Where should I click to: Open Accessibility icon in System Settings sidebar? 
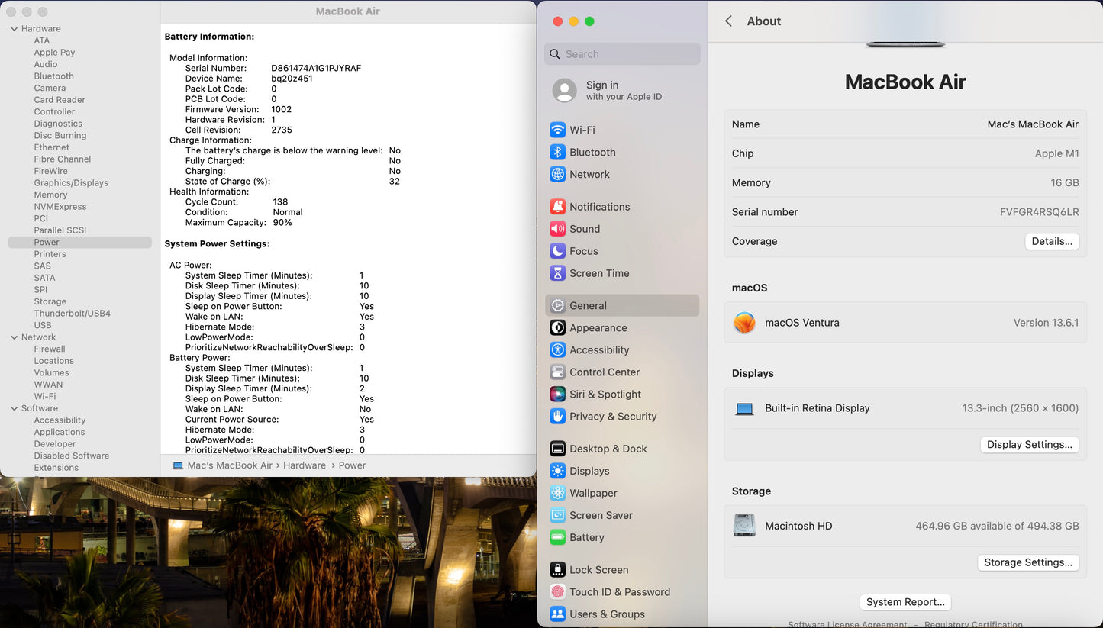[x=558, y=349]
